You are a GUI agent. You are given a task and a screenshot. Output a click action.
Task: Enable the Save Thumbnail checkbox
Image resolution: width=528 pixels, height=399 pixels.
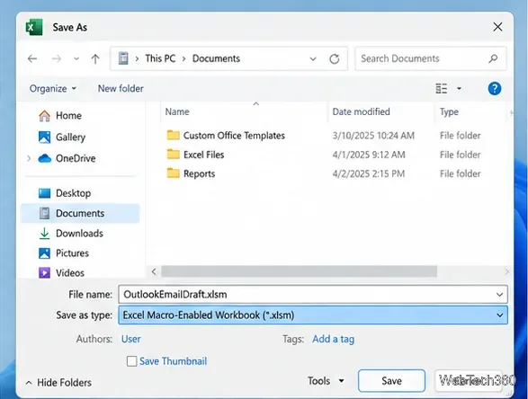(131, 361)
